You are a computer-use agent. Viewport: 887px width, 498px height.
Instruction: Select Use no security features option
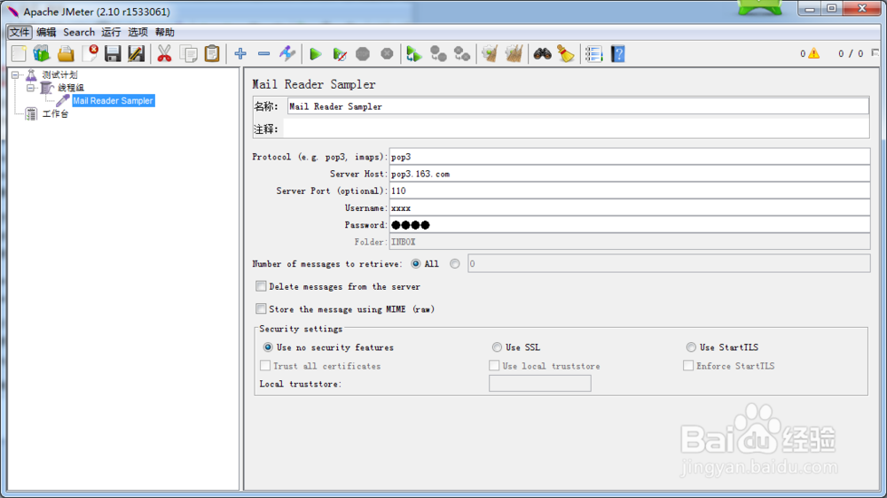tap(268, 347)
